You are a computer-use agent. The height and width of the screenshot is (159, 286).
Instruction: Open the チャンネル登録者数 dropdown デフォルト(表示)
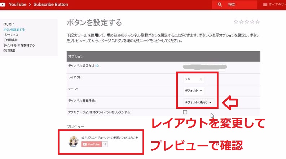click(198, 103)
